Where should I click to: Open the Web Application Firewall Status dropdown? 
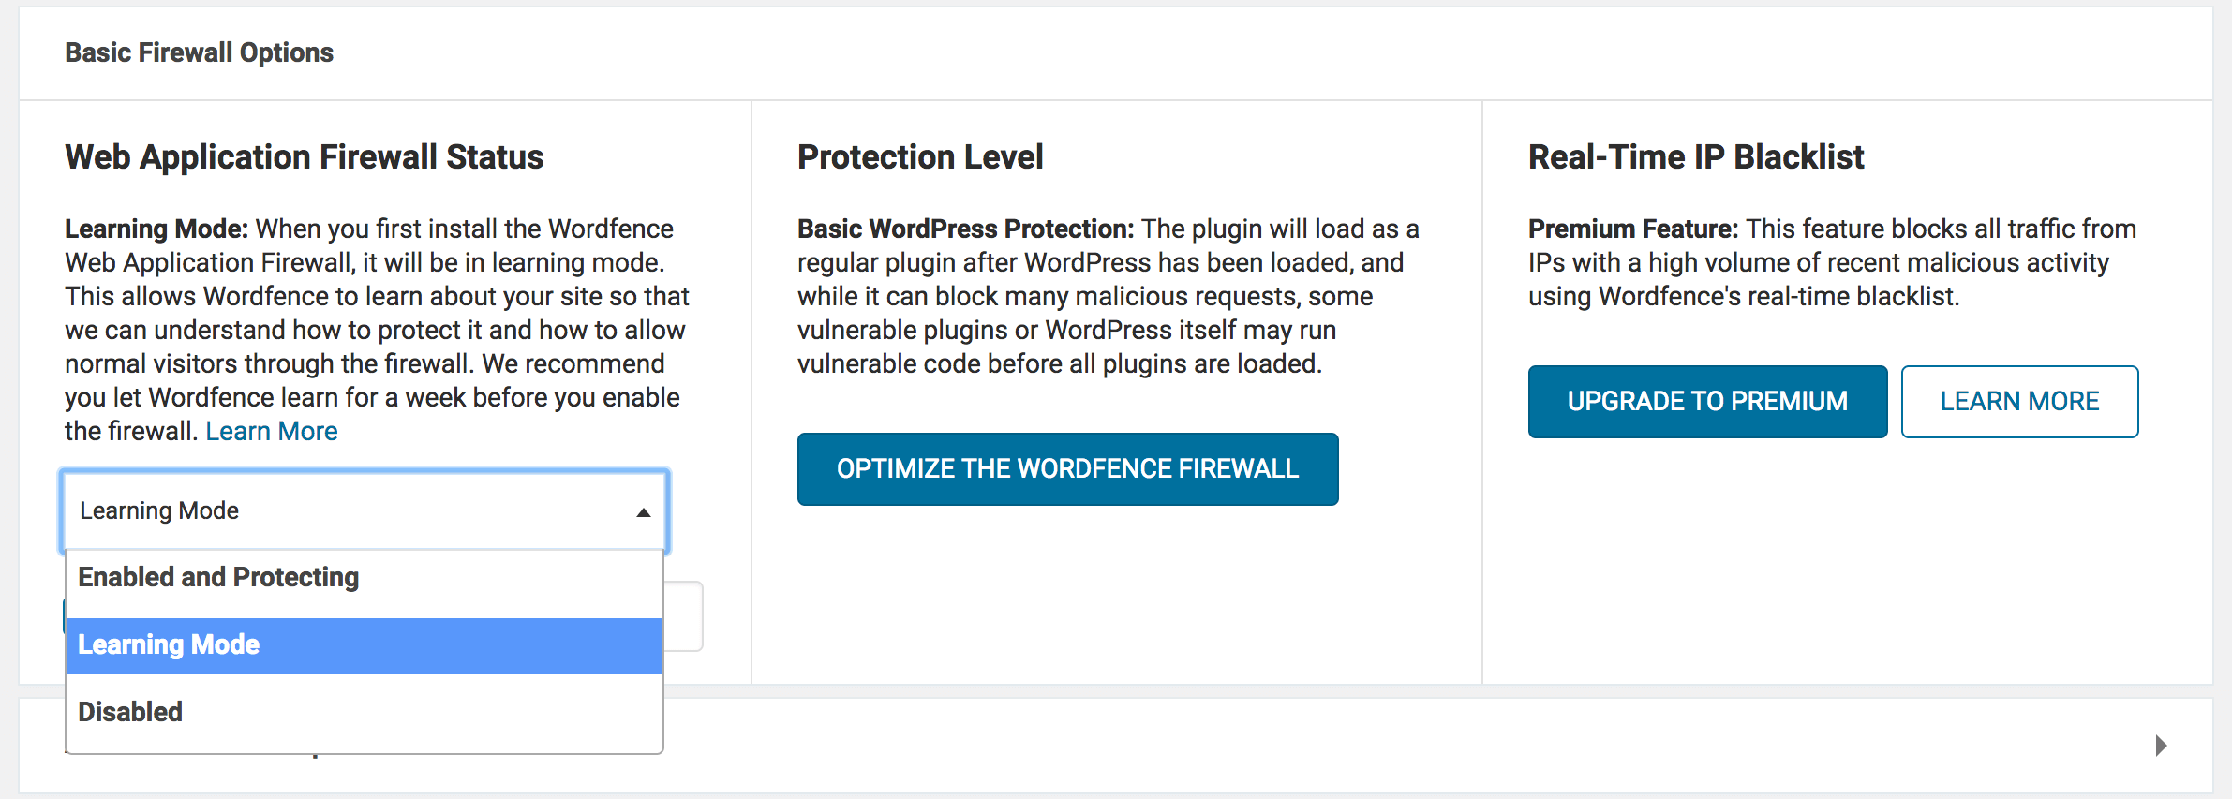point(365,510)
